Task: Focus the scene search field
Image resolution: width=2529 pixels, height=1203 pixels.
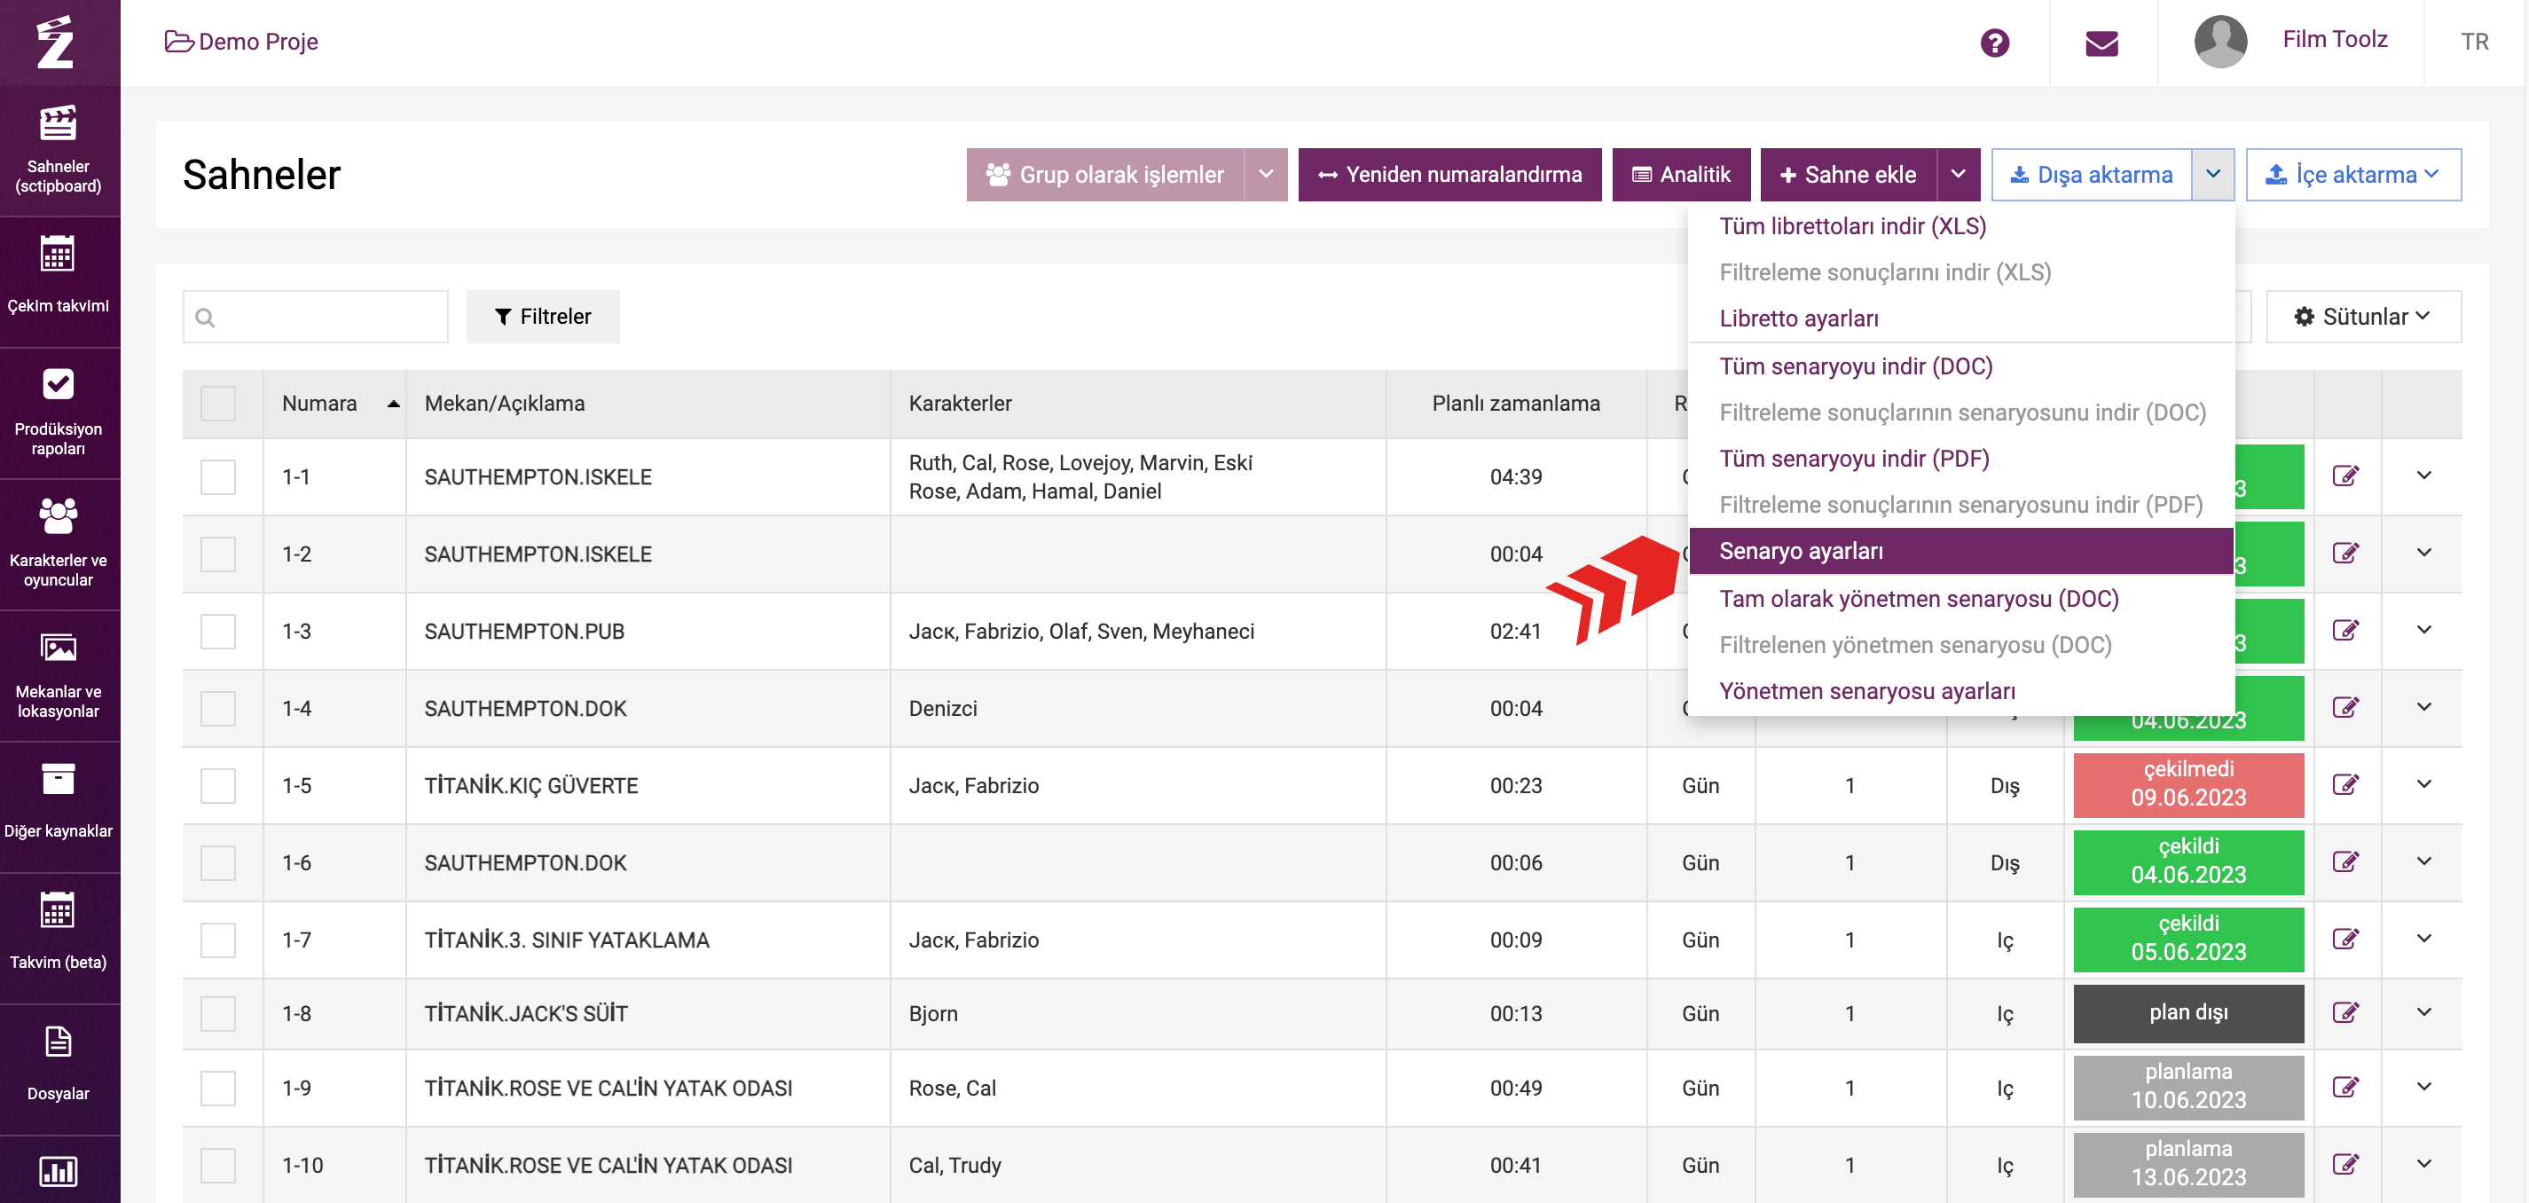Action: tap(315, 316)
